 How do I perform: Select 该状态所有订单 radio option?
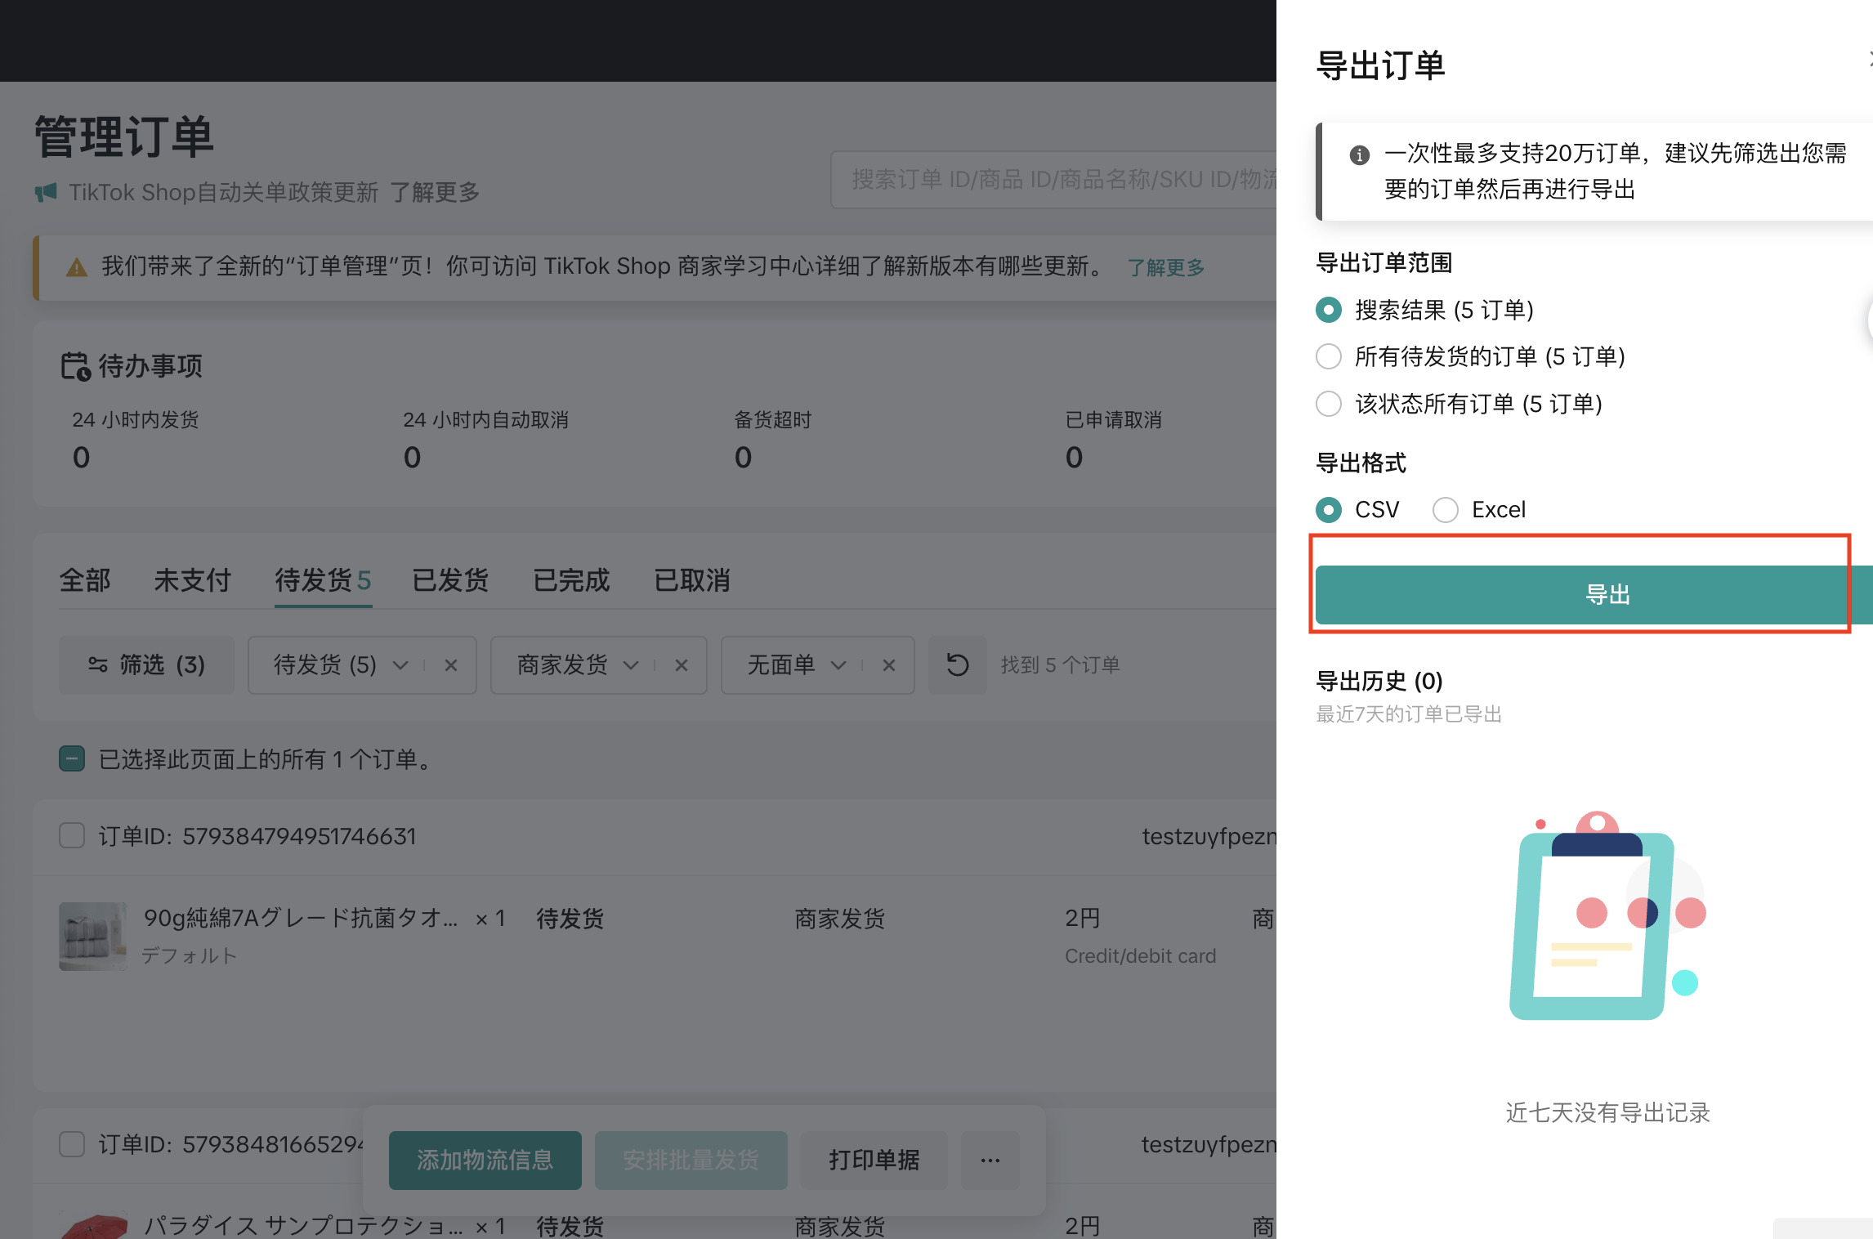coord(1329,404)
